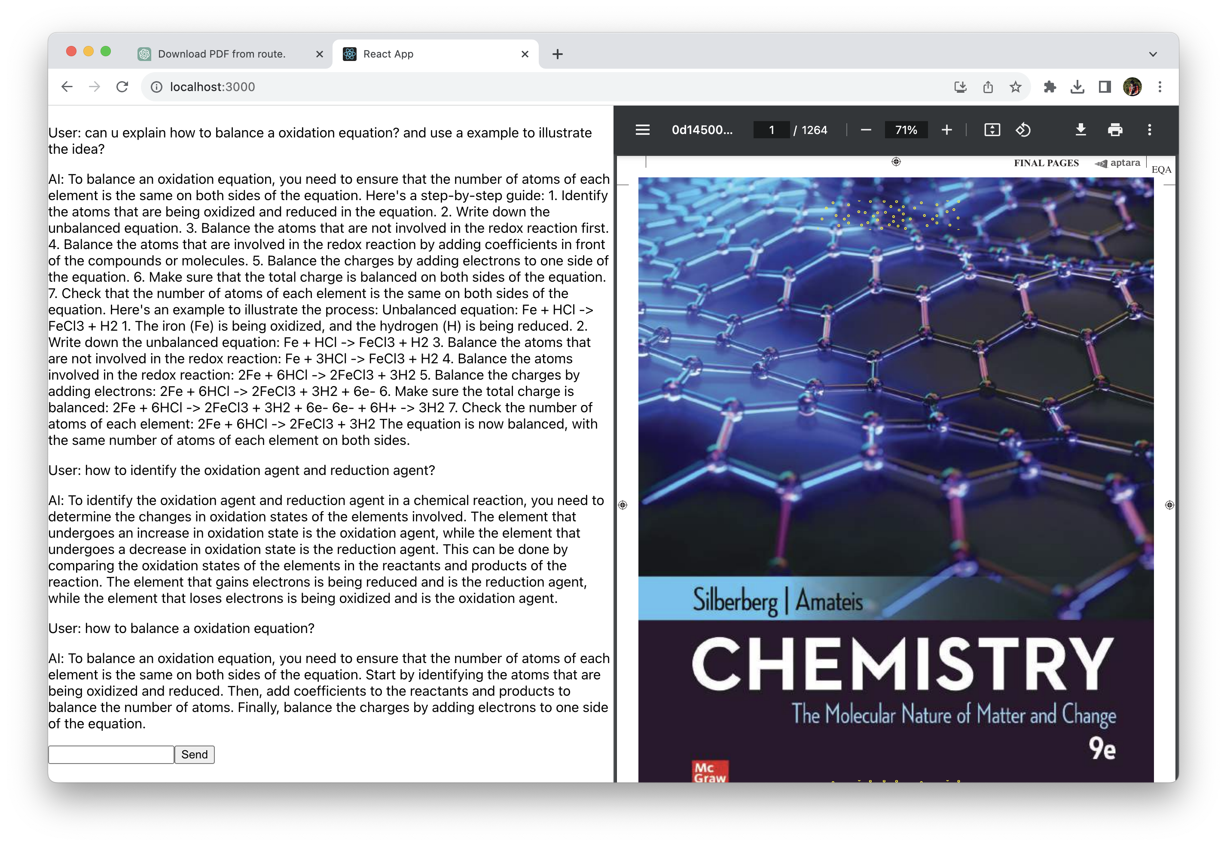Reload the localhost page
Screen dimensions: 1227x846
click(122, 87)
